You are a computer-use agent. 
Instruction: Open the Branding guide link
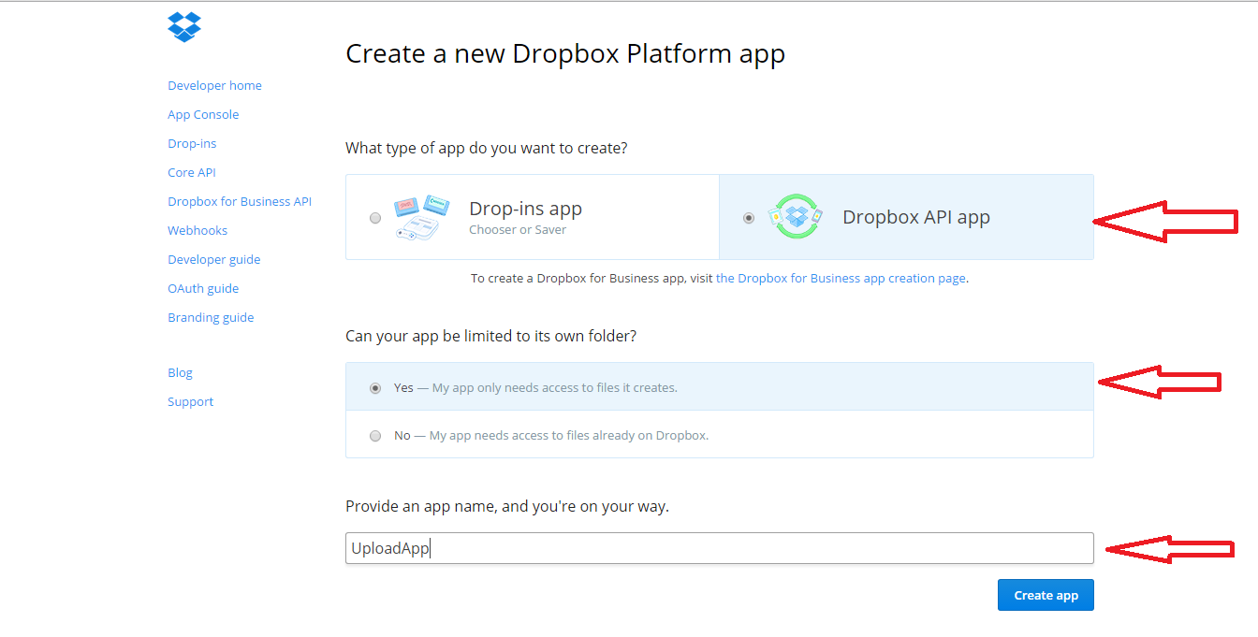click(211, 317)
